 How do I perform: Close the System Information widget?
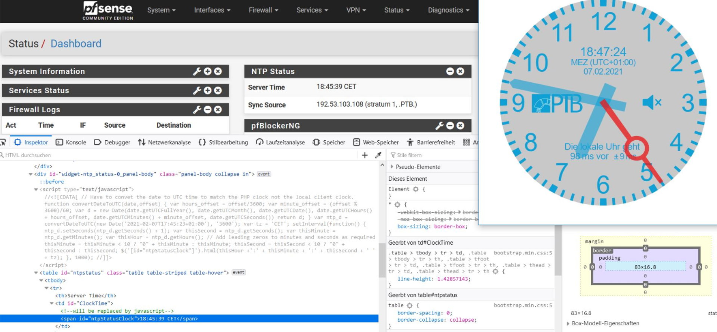(218, 71)
